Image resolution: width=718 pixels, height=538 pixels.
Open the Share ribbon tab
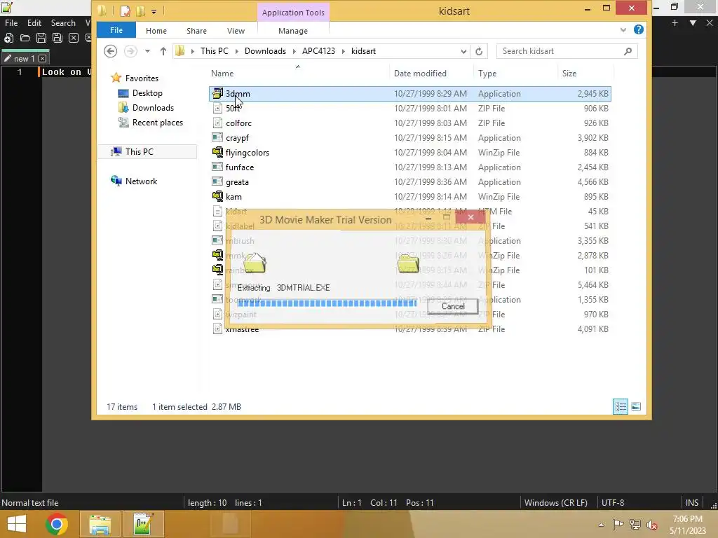pyautogui.click(x=196, y=31)
